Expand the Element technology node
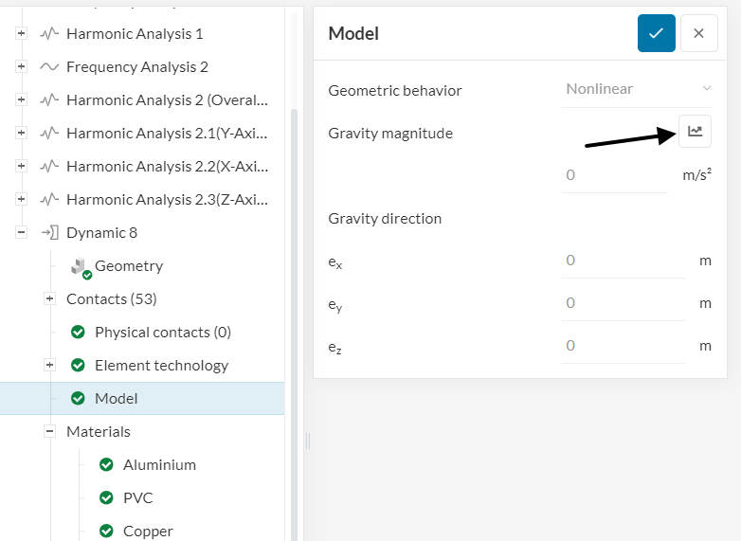This screenshot has width=741, height=541. pos(49,366)
